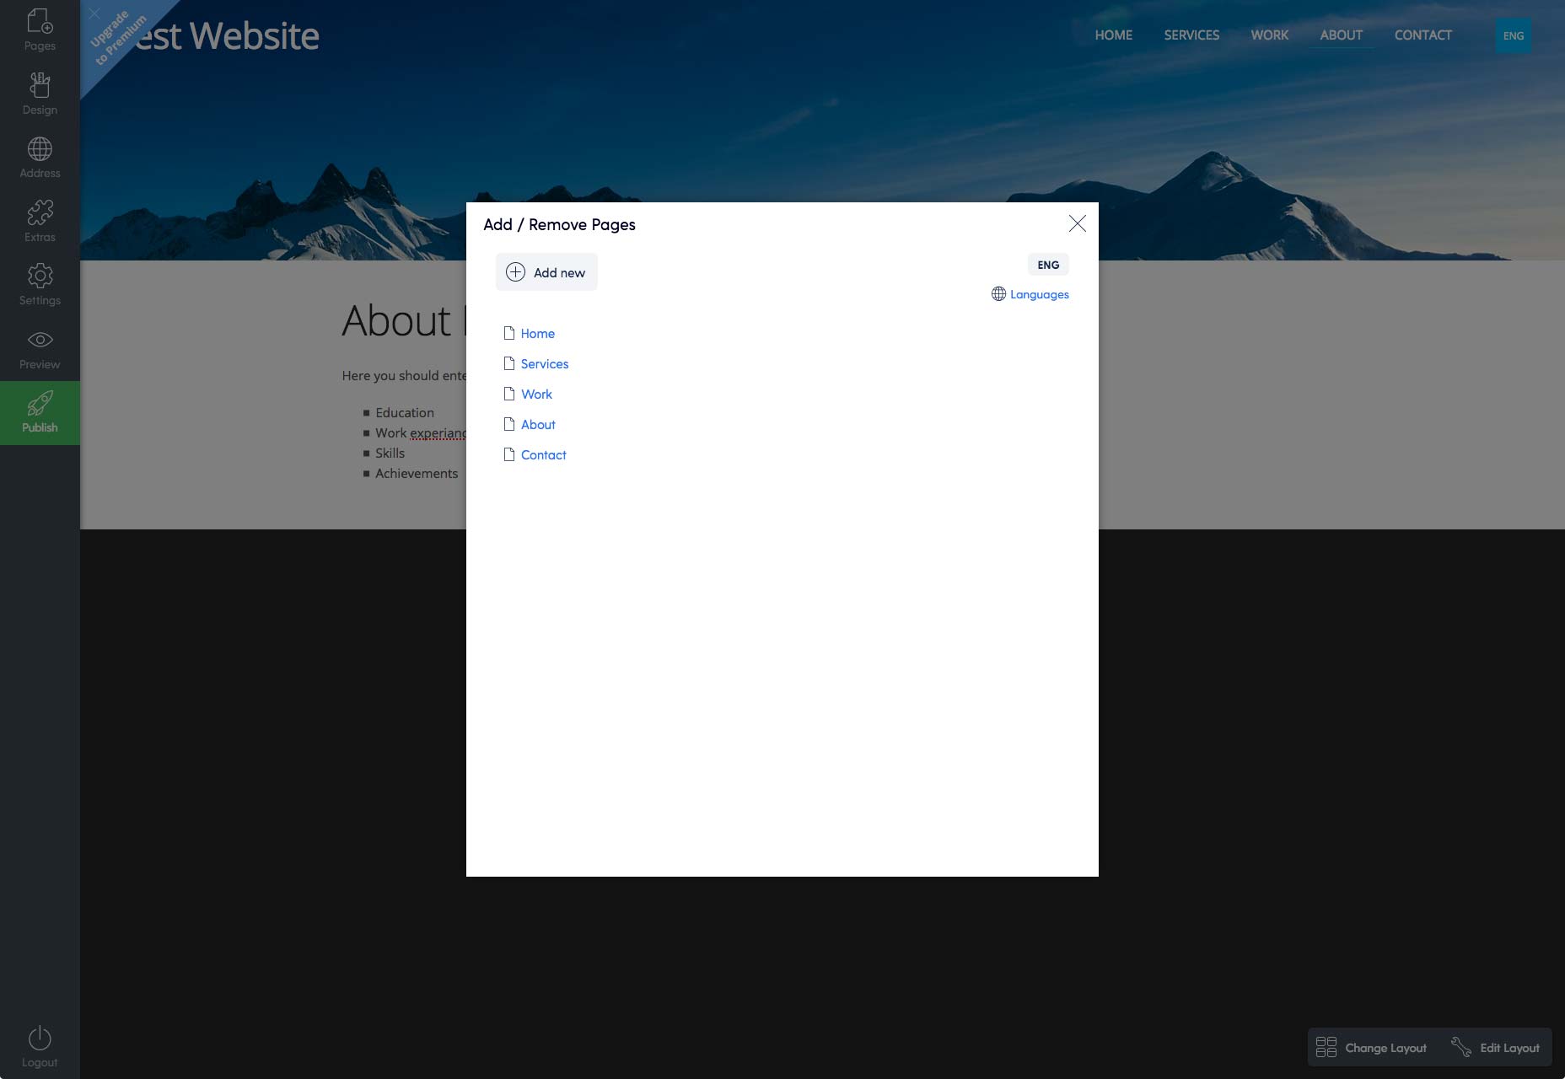Image resolution: width=1565 pixels, height=1079 pixels.
Task: Close the Add / Remove Pages dialog
Action: 1077,223
